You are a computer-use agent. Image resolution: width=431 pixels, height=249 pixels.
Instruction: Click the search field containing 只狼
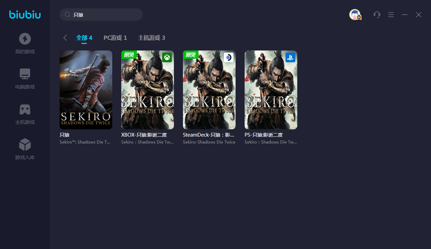[x=104, y=15]
